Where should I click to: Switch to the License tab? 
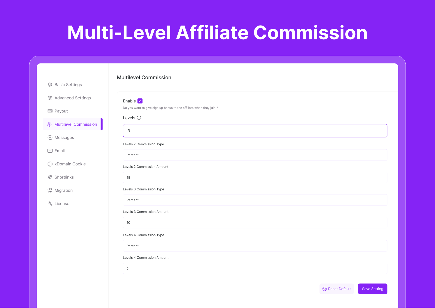pyautogui.click(x=62, y=204)
